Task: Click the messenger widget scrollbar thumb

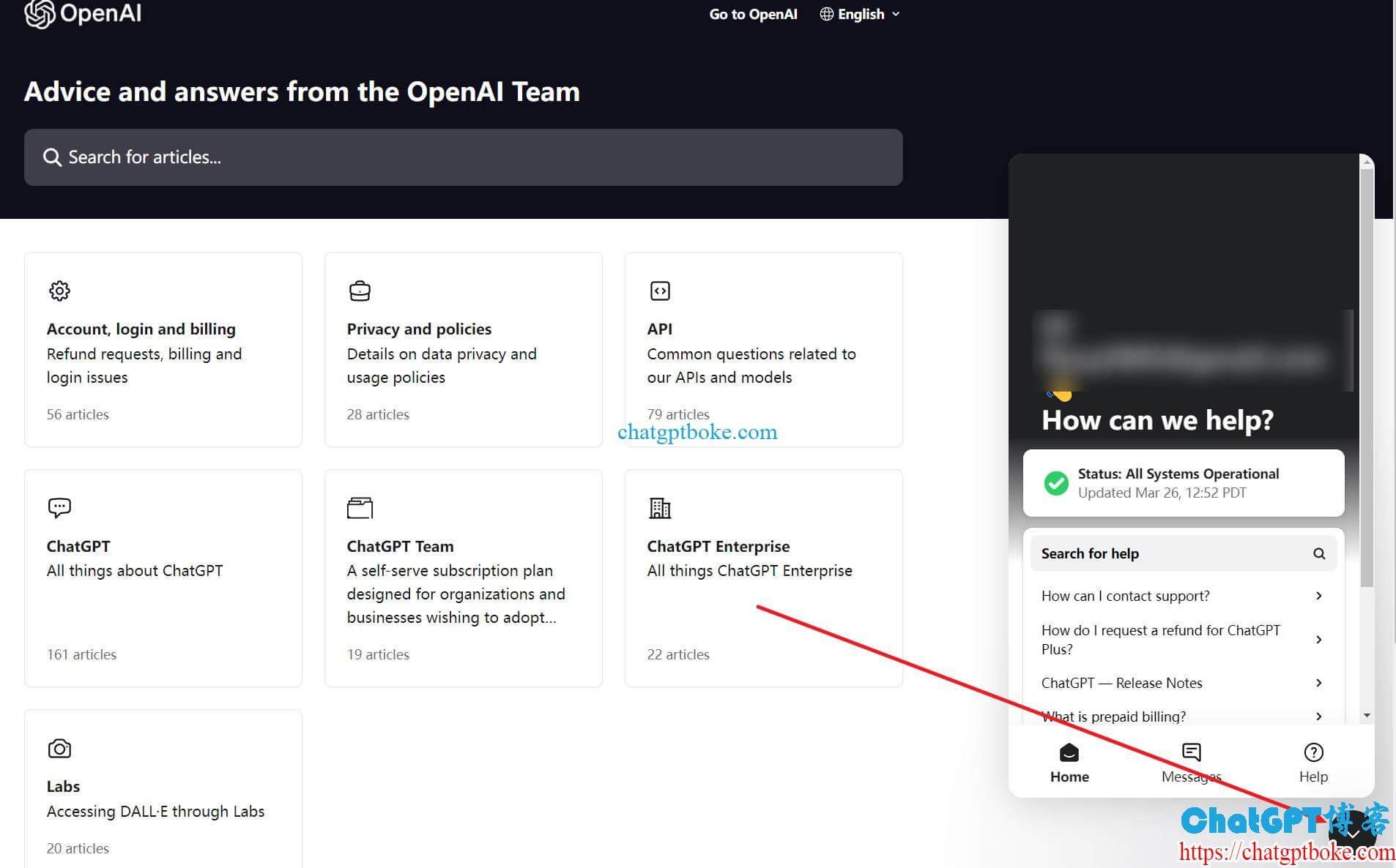Action: [1367, 377]
